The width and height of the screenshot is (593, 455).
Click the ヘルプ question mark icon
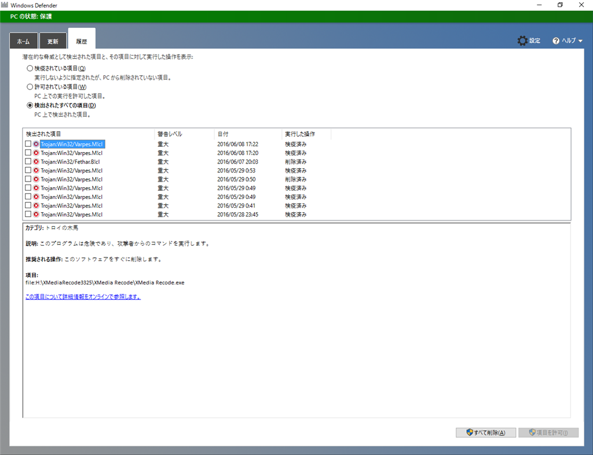[555, 41]
